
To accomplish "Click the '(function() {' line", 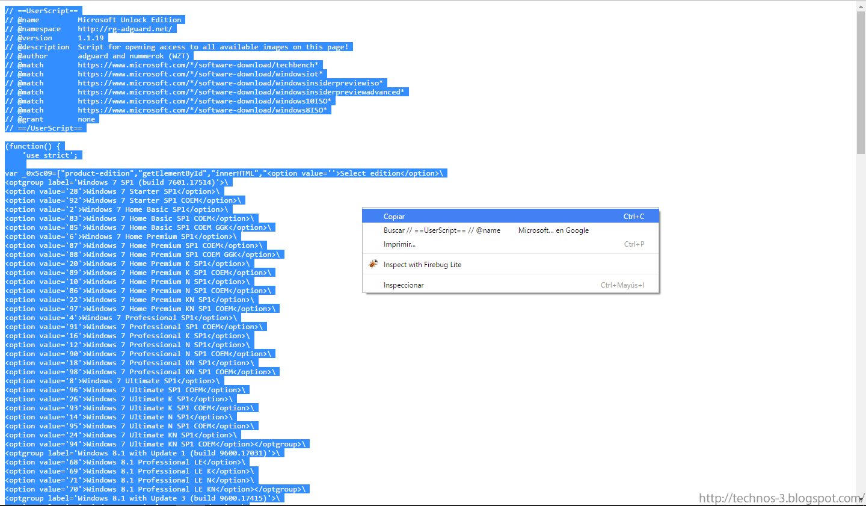I will click(33, 146).
